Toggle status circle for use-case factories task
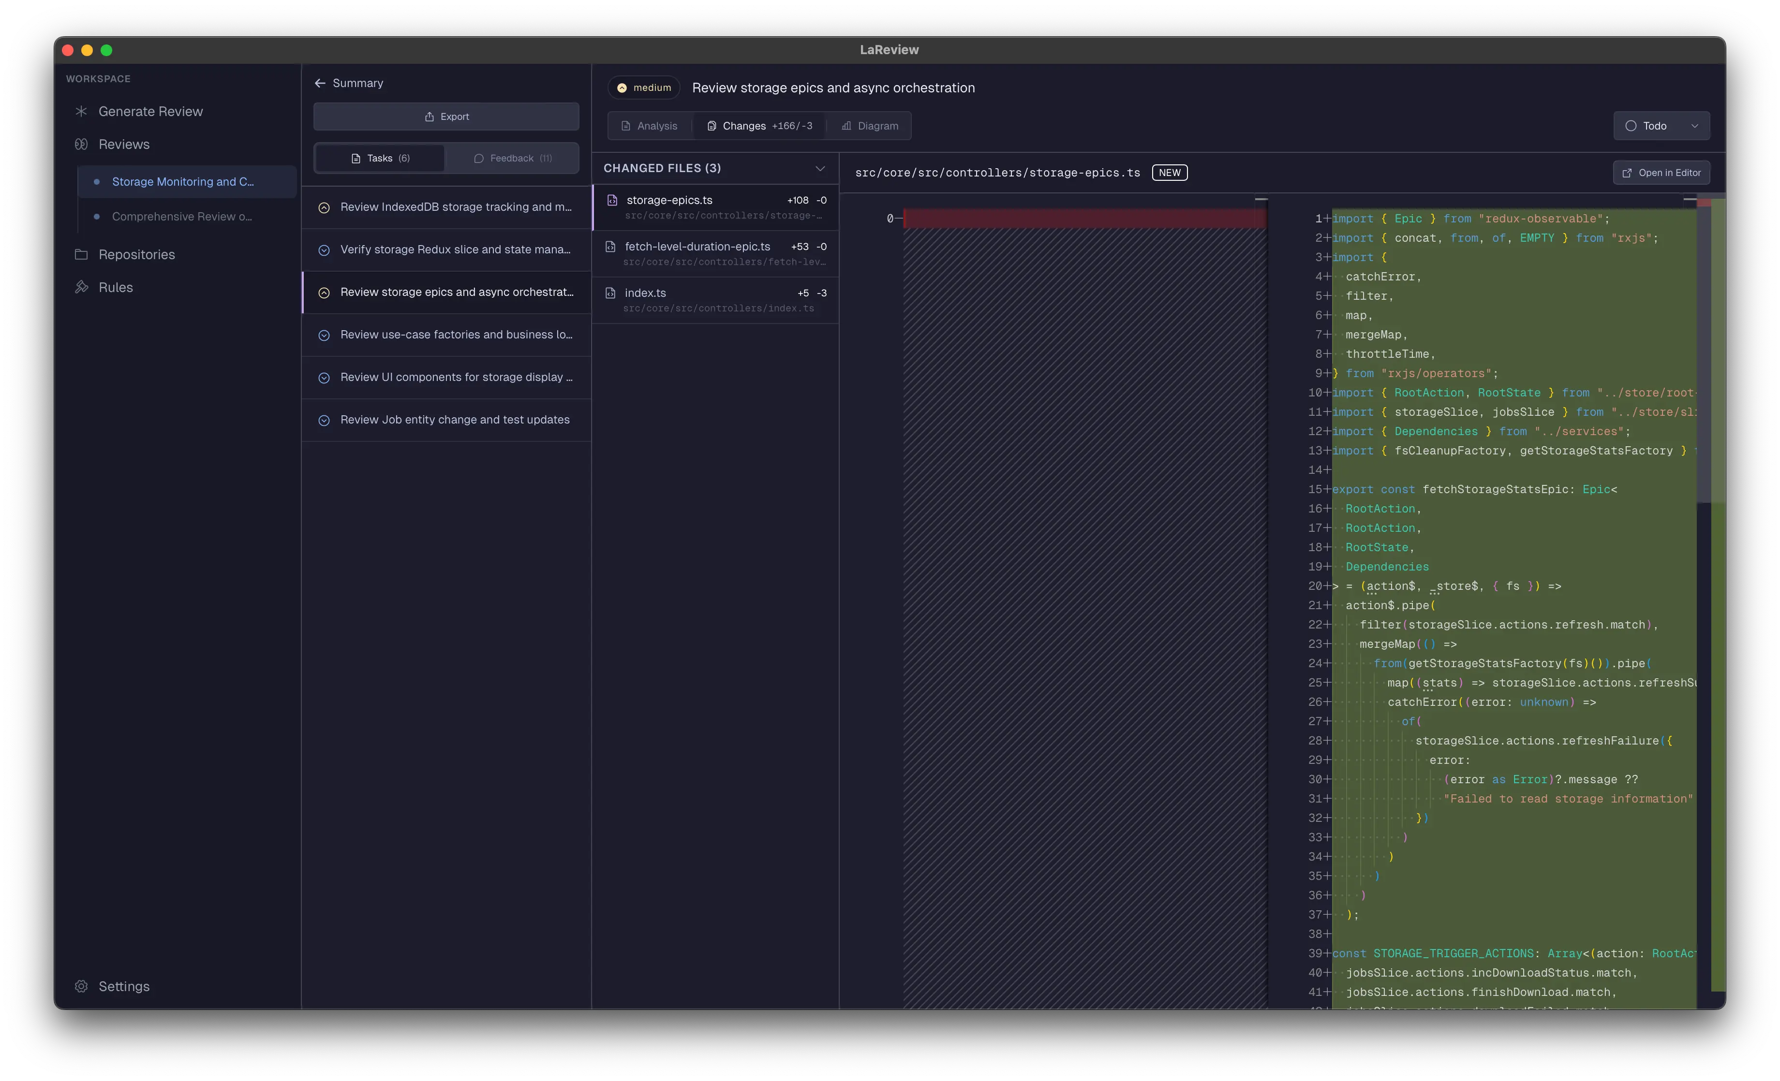Viewport: 1780px width, 1081px height. click(x=325, y=335)
